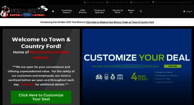
Task: Open the Finance & Specials menu
Action: click(x=99, y=11)
